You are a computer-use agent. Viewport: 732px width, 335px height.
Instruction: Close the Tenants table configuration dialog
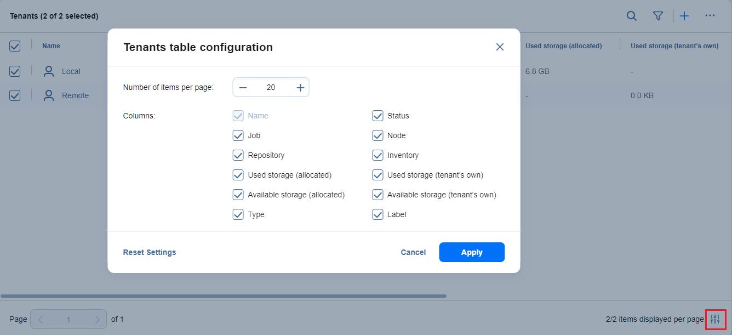(x=500, y=47)
